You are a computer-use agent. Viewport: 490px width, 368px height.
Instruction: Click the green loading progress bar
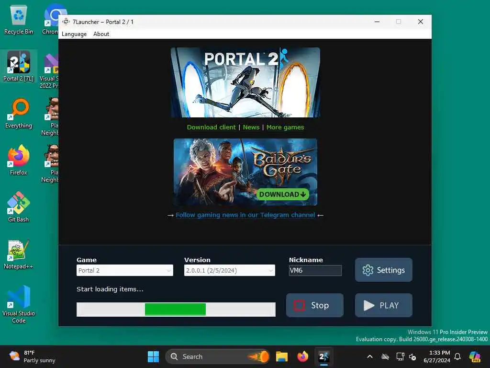click(x=175, y=310)
